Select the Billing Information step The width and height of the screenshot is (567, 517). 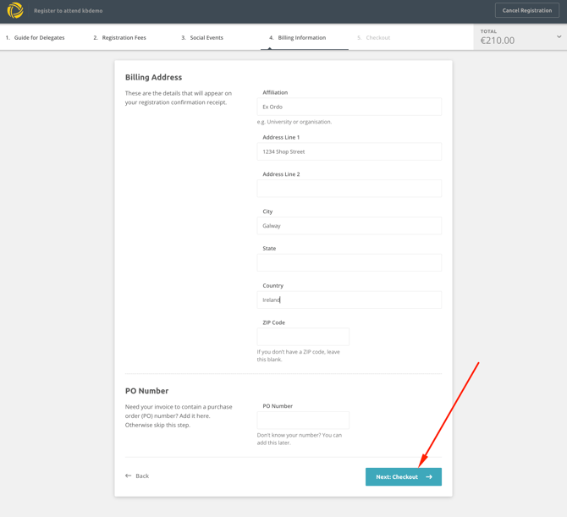pyautogui.click(x=298, y=38)
